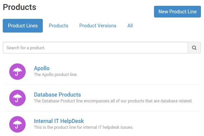Click the Internal IT HelpDesk umbrella icon
This screenshot has height=136, width=204.
[17, 124]
